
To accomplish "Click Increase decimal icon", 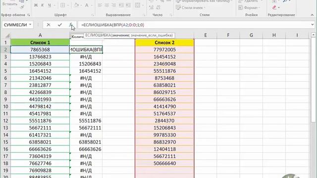I will 151,8.
